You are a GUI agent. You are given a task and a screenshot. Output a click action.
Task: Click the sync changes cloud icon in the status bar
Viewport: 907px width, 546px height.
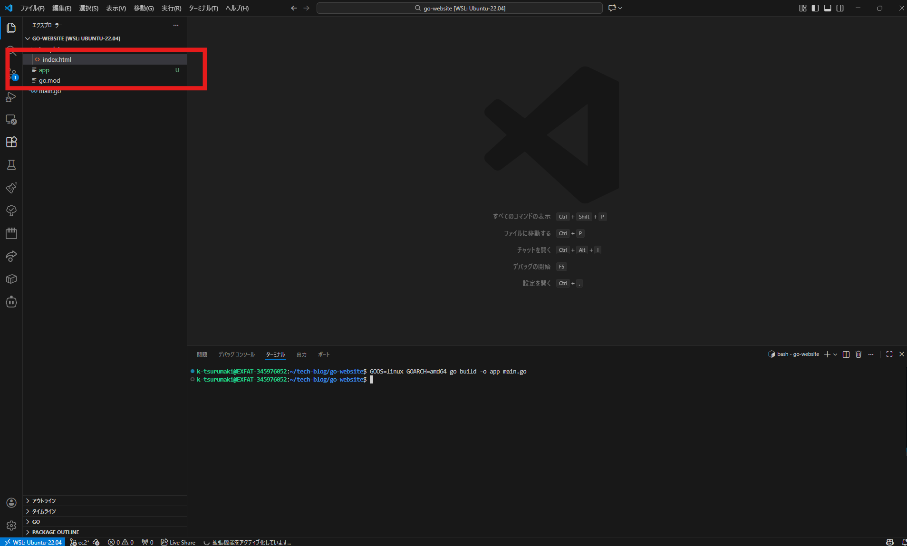(x=96, y=542)
